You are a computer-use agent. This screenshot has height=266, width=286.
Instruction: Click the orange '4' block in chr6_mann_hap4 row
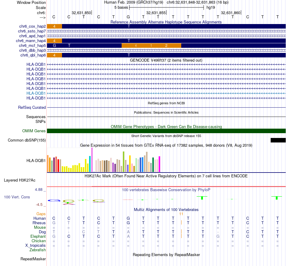pos(54,41)
